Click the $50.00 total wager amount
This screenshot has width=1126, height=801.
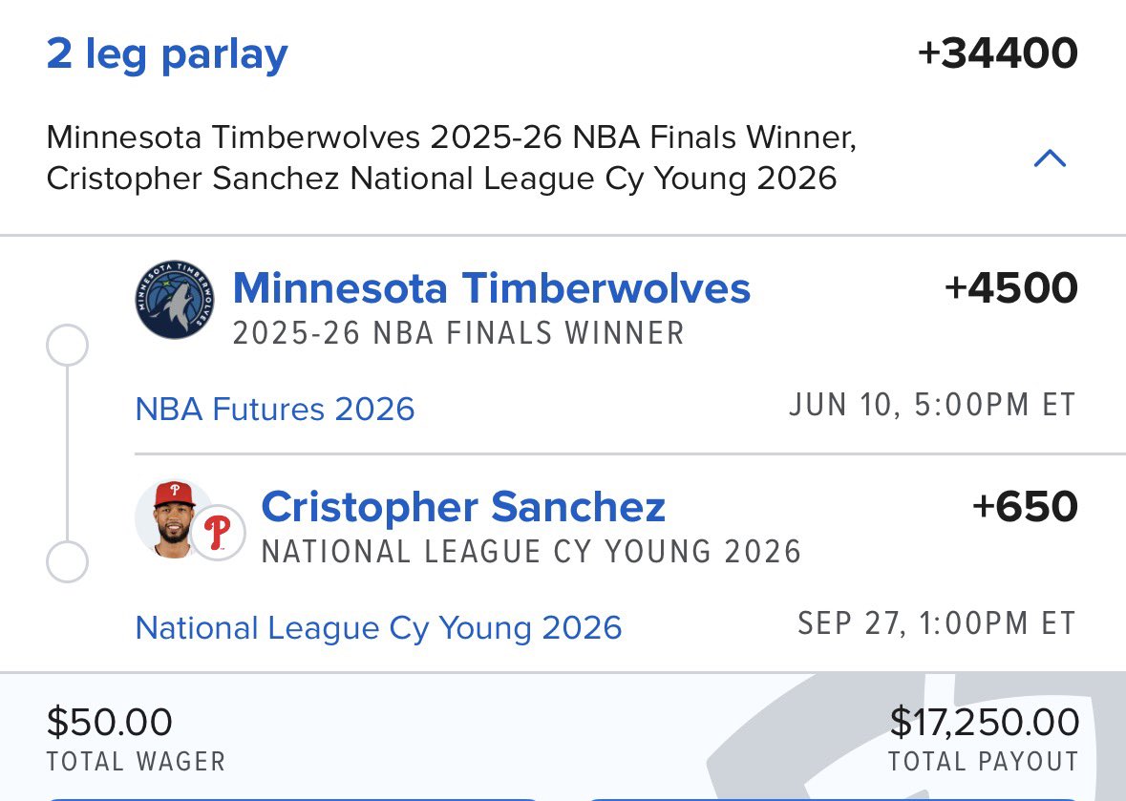[110, 722]
